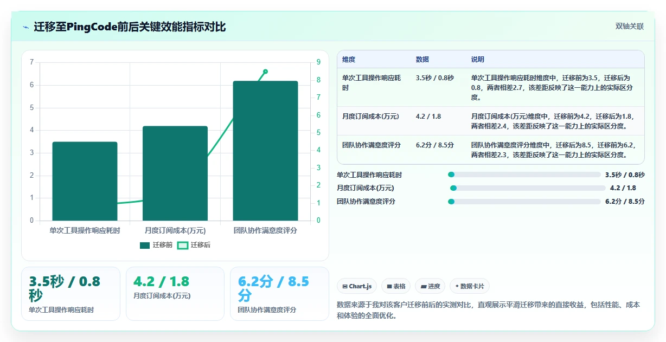Click progress value 6.2分 / 8.5分 at right

(625, 202)
